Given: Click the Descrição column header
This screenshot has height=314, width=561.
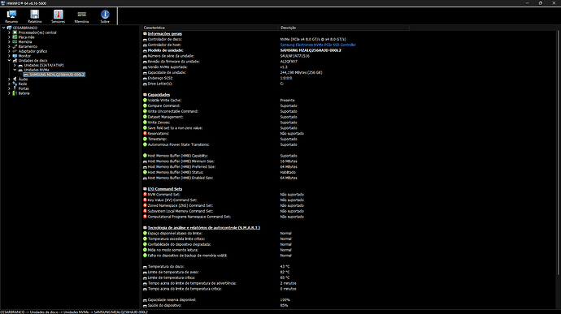Looking at the screenshot, I should tap(344, 28).
